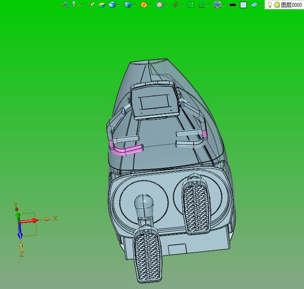Open the rotate axis dropdown arrow
The width and height of the screenshot is (304, 289).
[x=181, y=5]
